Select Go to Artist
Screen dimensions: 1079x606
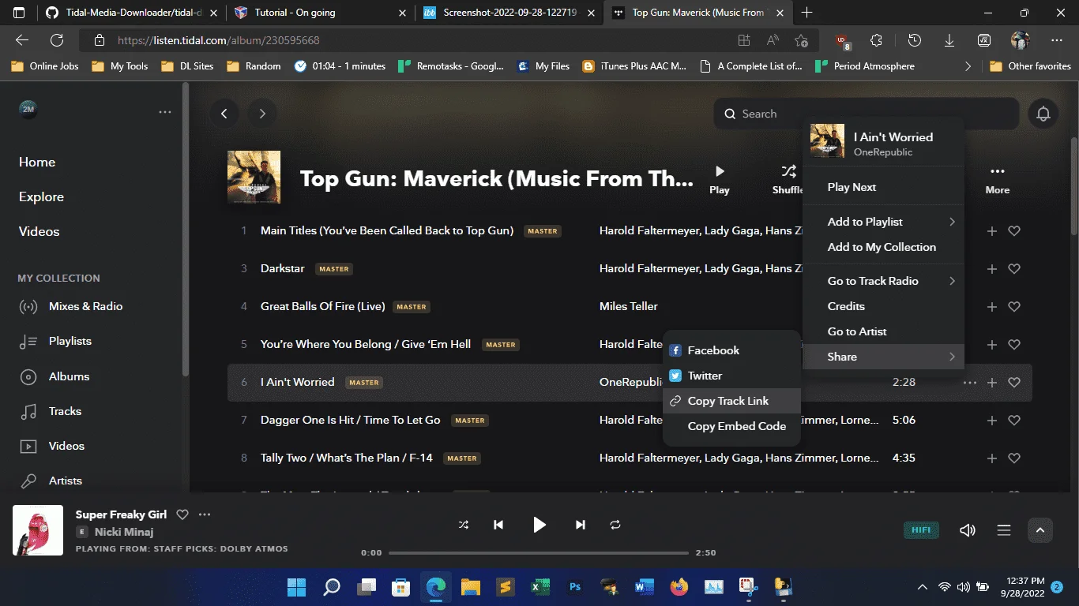tap(884, 331)
